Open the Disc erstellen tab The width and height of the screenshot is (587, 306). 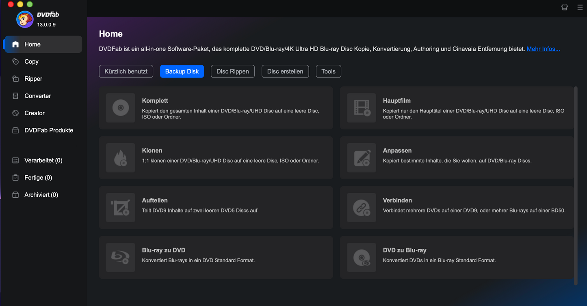pyautogui.click(x=285, y=71)
